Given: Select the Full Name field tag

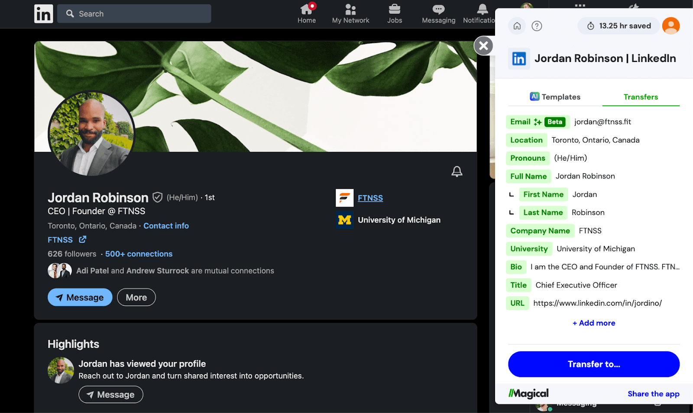Looking at the screenshot, I should (x=528, y=177).
